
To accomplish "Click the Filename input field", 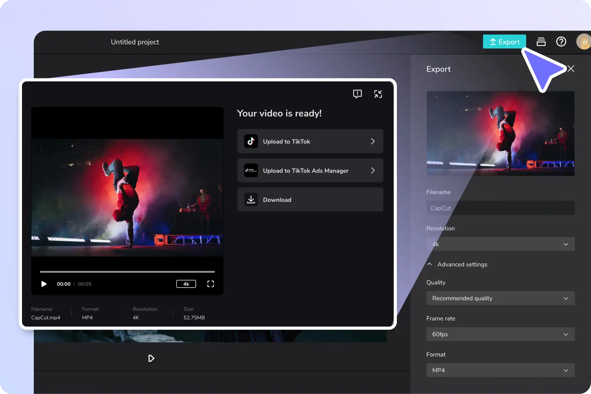I will pos(500,208).
